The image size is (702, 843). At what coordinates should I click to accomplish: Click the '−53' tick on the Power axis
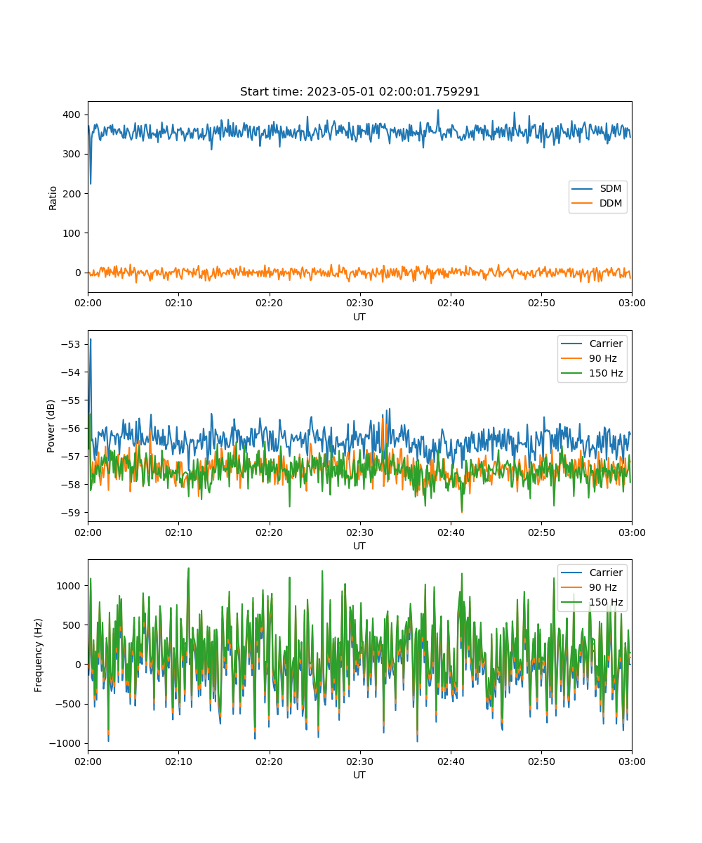click(x=72, y=344)
